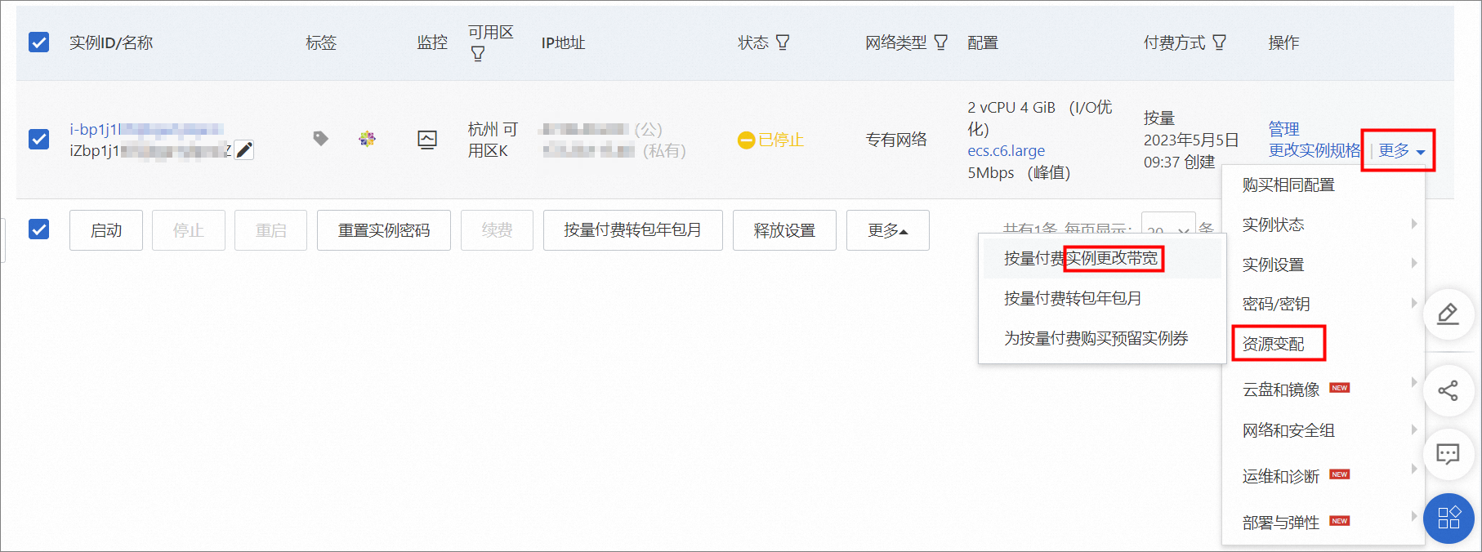
Task: Toggle the checkbox beside the 启动 button
Action: click(x=39, y=229)
